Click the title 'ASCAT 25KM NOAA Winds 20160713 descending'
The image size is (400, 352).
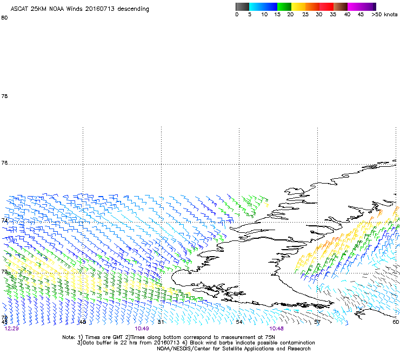(x=79, y=9)
